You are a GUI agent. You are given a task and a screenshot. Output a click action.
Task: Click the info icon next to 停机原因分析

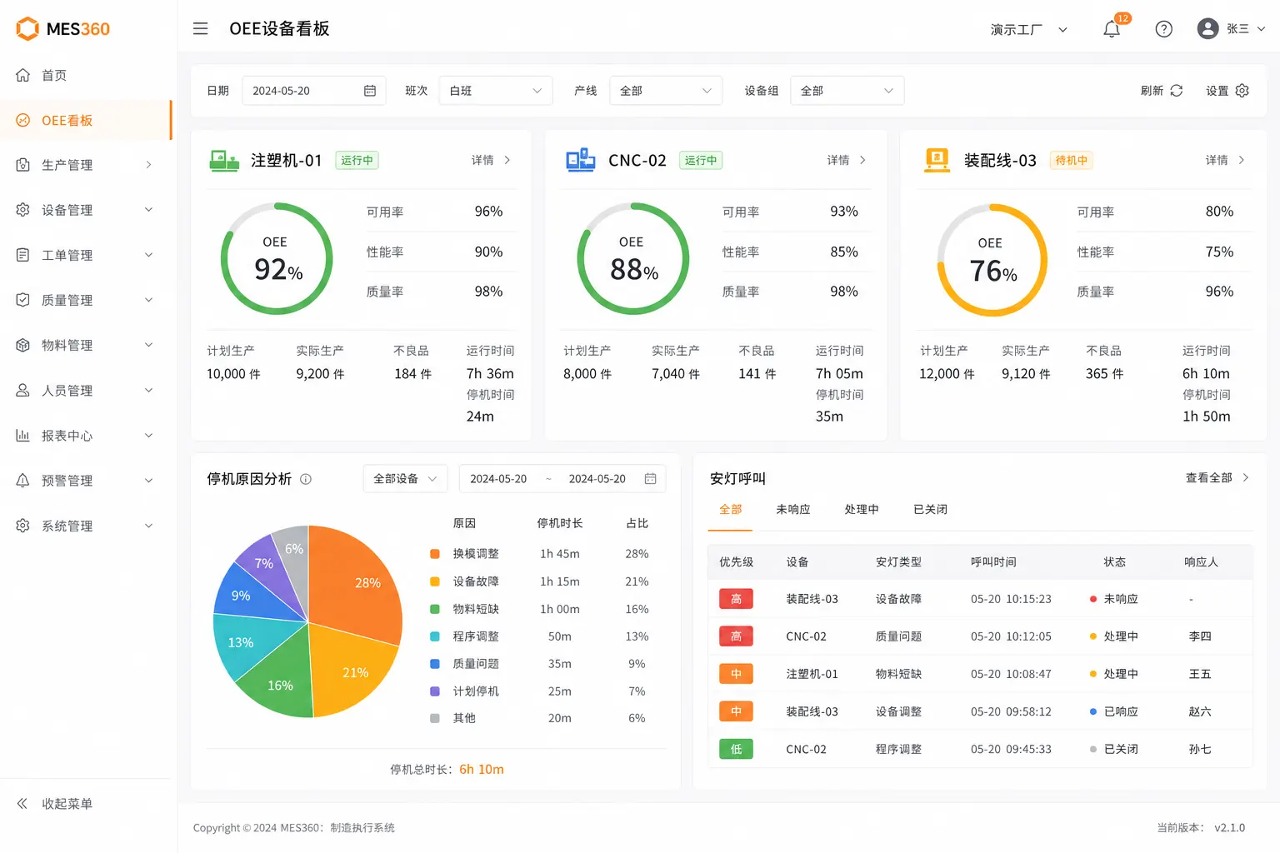click(306, 479)
